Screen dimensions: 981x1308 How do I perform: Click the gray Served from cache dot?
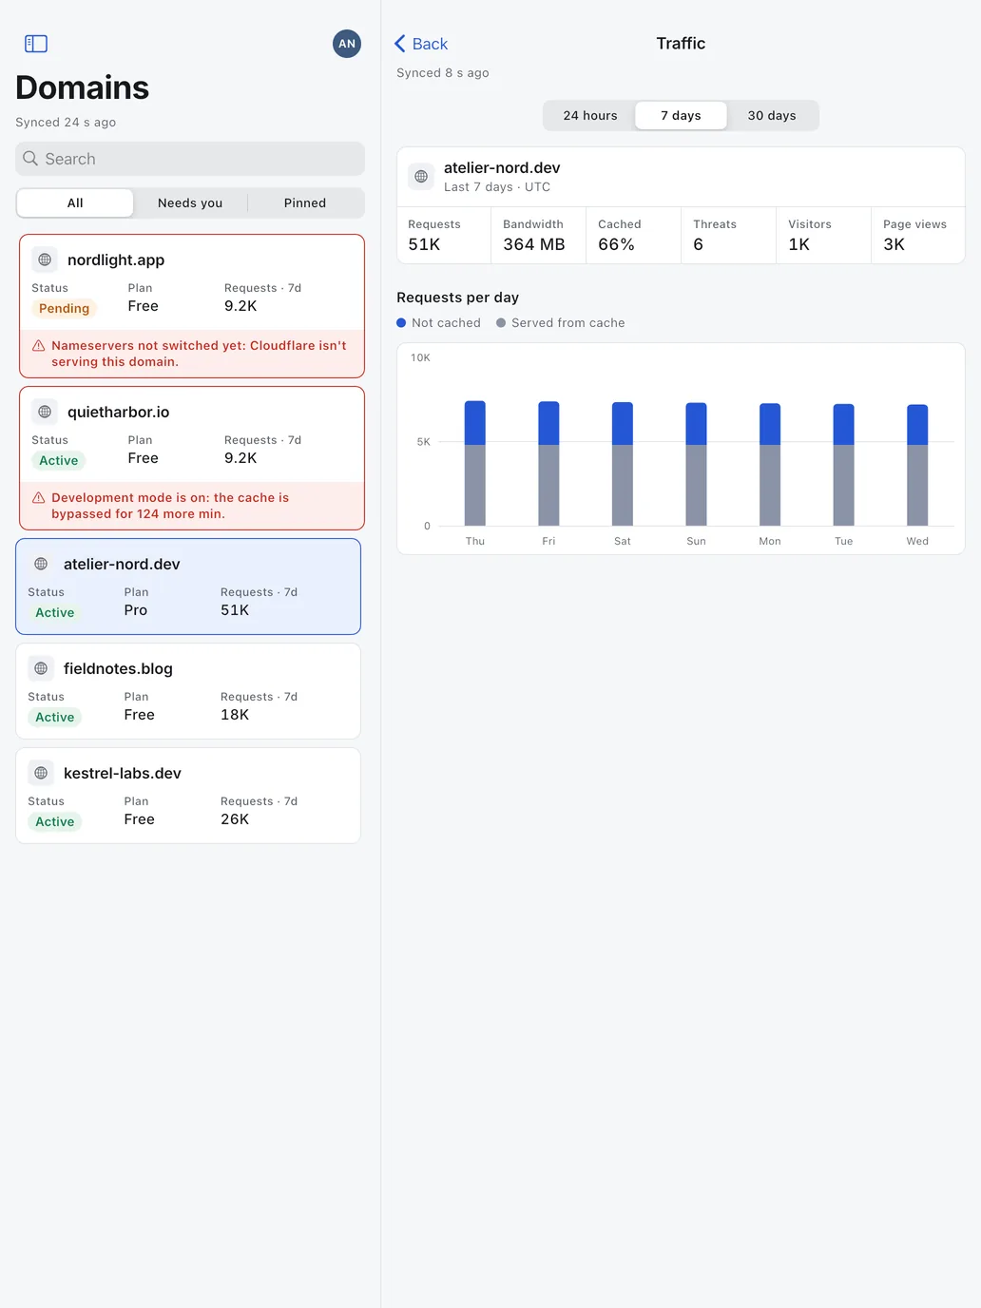[x=501, y=323]
